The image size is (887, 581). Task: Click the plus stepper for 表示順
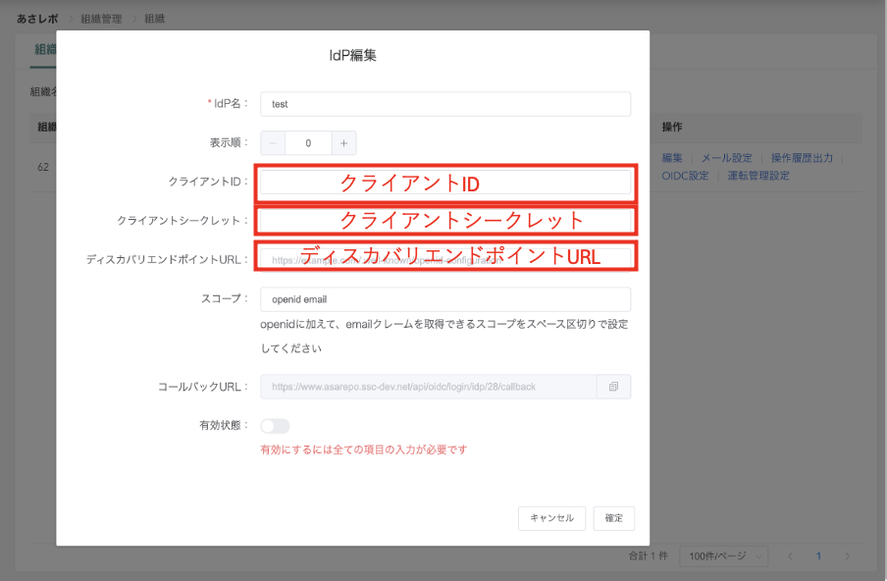[344, 143]
